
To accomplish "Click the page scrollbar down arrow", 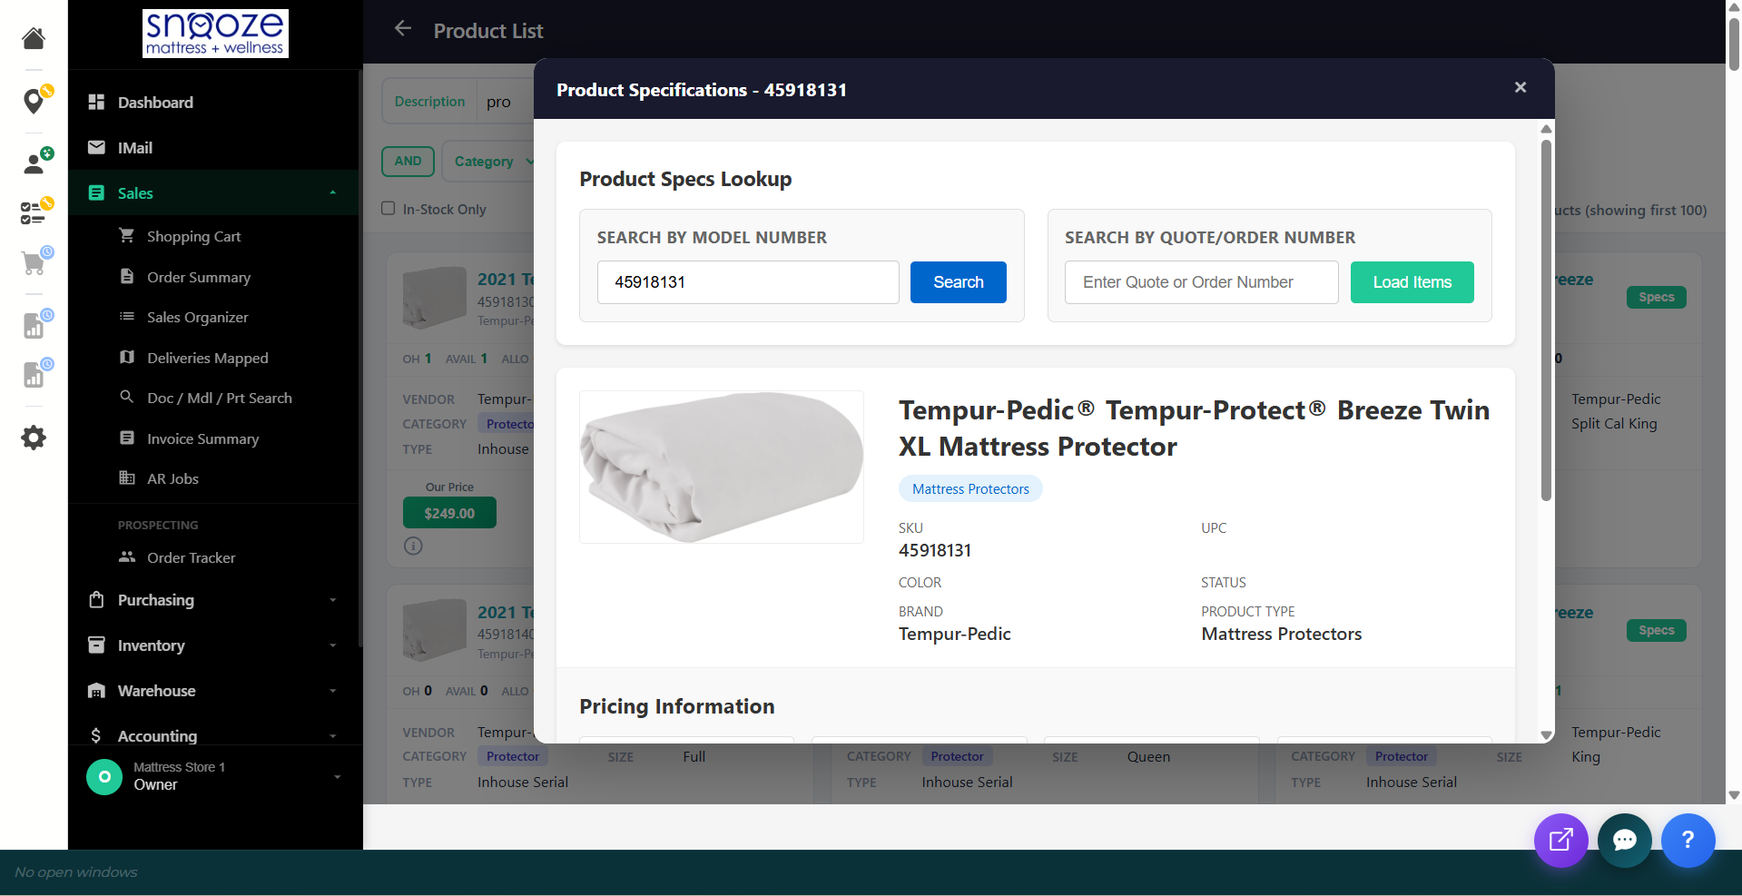I will [x=1734, y=795].
